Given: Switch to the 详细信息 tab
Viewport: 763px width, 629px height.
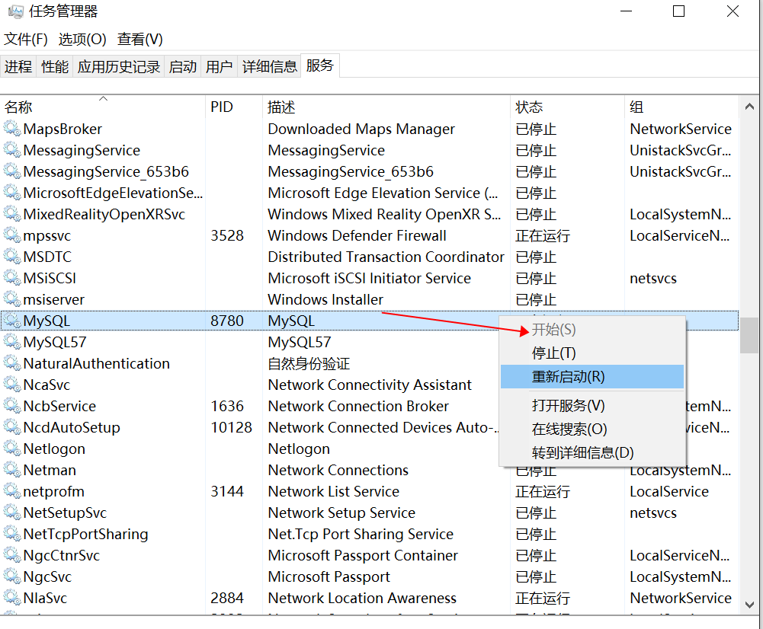Looking at the screenshot, I should point(270,67).
